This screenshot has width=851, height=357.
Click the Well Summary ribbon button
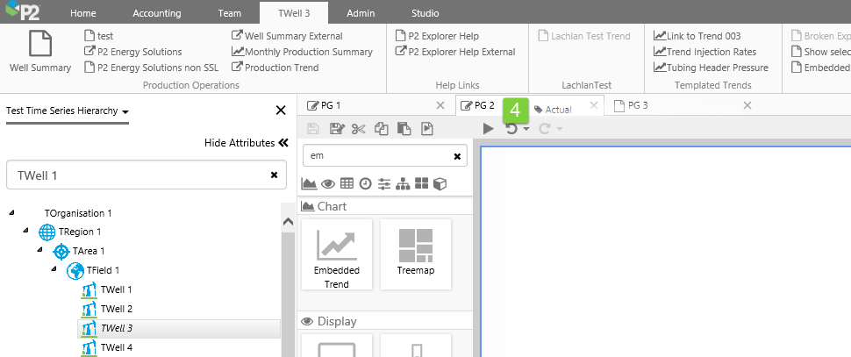point(40,52)
